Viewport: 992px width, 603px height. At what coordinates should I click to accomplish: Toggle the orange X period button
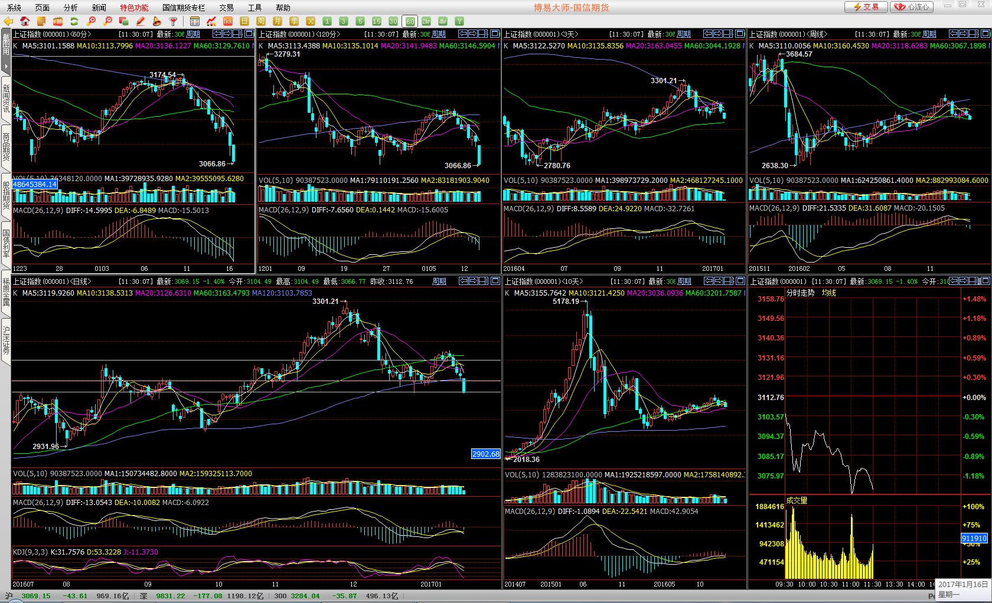(311, 21)
